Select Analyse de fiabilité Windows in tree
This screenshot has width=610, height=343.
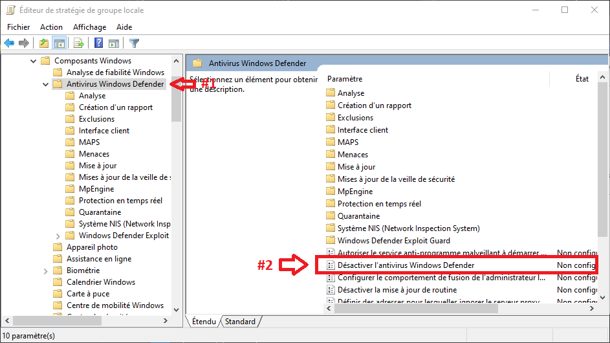[115, 72]
